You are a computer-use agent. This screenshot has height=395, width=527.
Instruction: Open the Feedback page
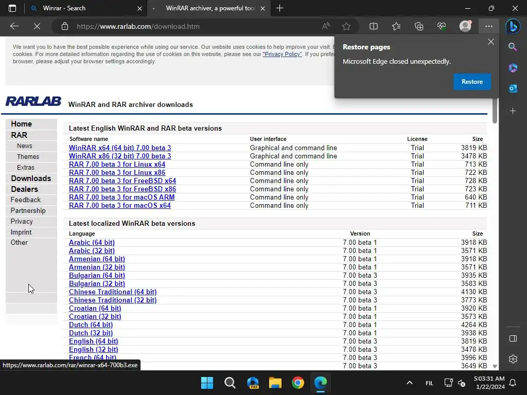pos(25,200)
